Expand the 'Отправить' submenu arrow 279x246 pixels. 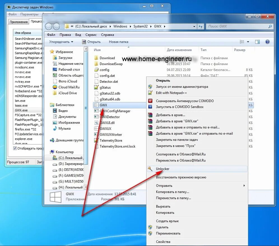click(244, 185)
